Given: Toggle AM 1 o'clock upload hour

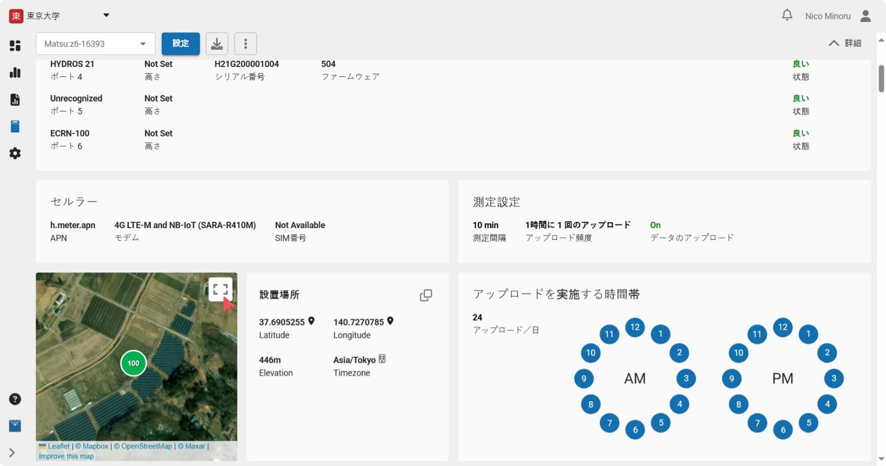Looking at the screenshot, I should pos(660,334).
